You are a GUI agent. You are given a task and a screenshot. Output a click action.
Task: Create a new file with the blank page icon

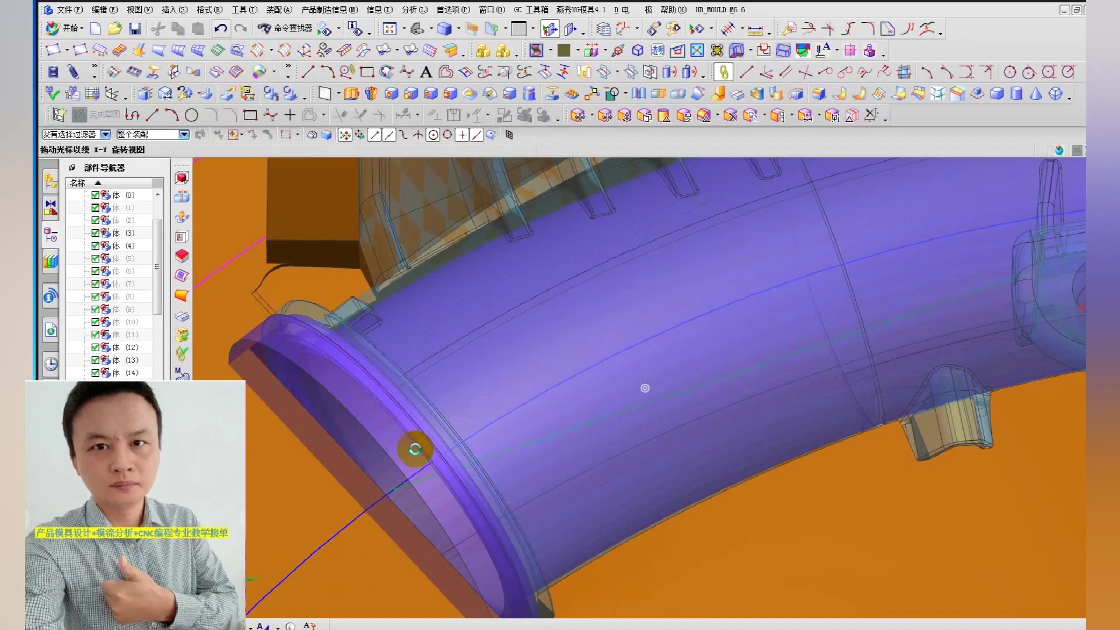pyautogui.click(x=96, y=28)
